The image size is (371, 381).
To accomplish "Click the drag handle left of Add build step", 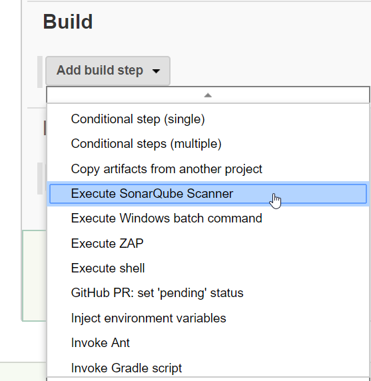I will point(40,72).
